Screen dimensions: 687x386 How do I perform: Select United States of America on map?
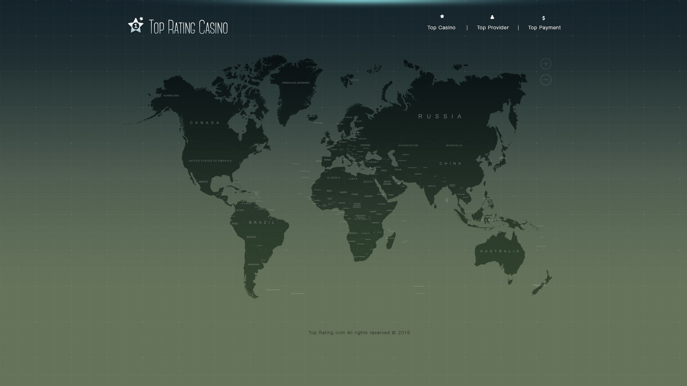[x=210, y=161]
